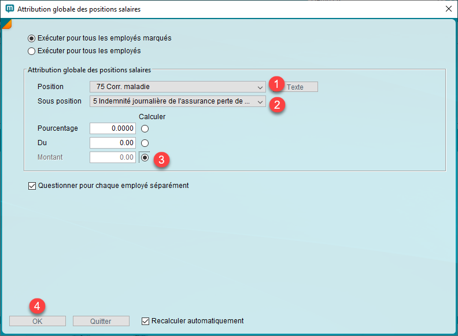The width and height of the screenshot is (458, 336).
Task: Click into the Du amount field
Action: pos(113,143)
